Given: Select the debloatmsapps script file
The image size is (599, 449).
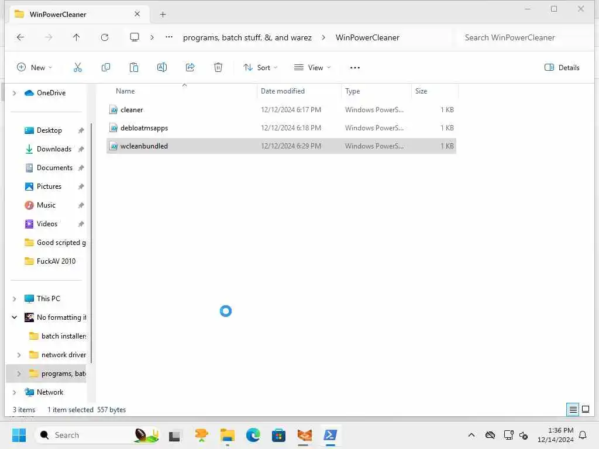Looking at the screenshot, I should pos(281,128).
